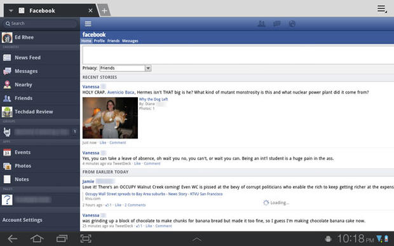
Task: Open the blurred group with hand icon
Action: 40,132
